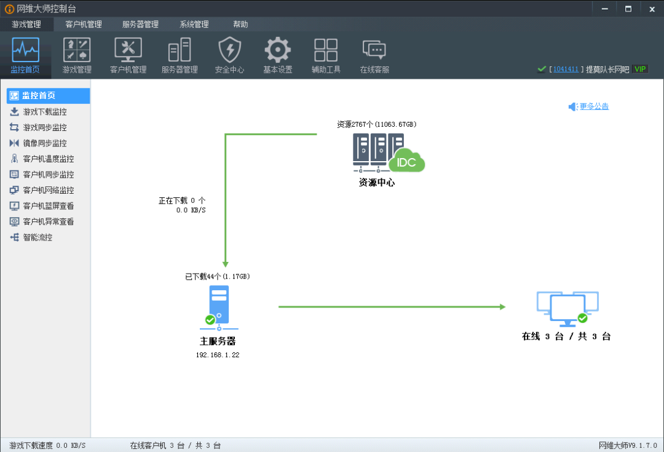664x452 pixels.
Task: Select 客户机异常查看 in the sidebar
Action: (x=49, y=221)
